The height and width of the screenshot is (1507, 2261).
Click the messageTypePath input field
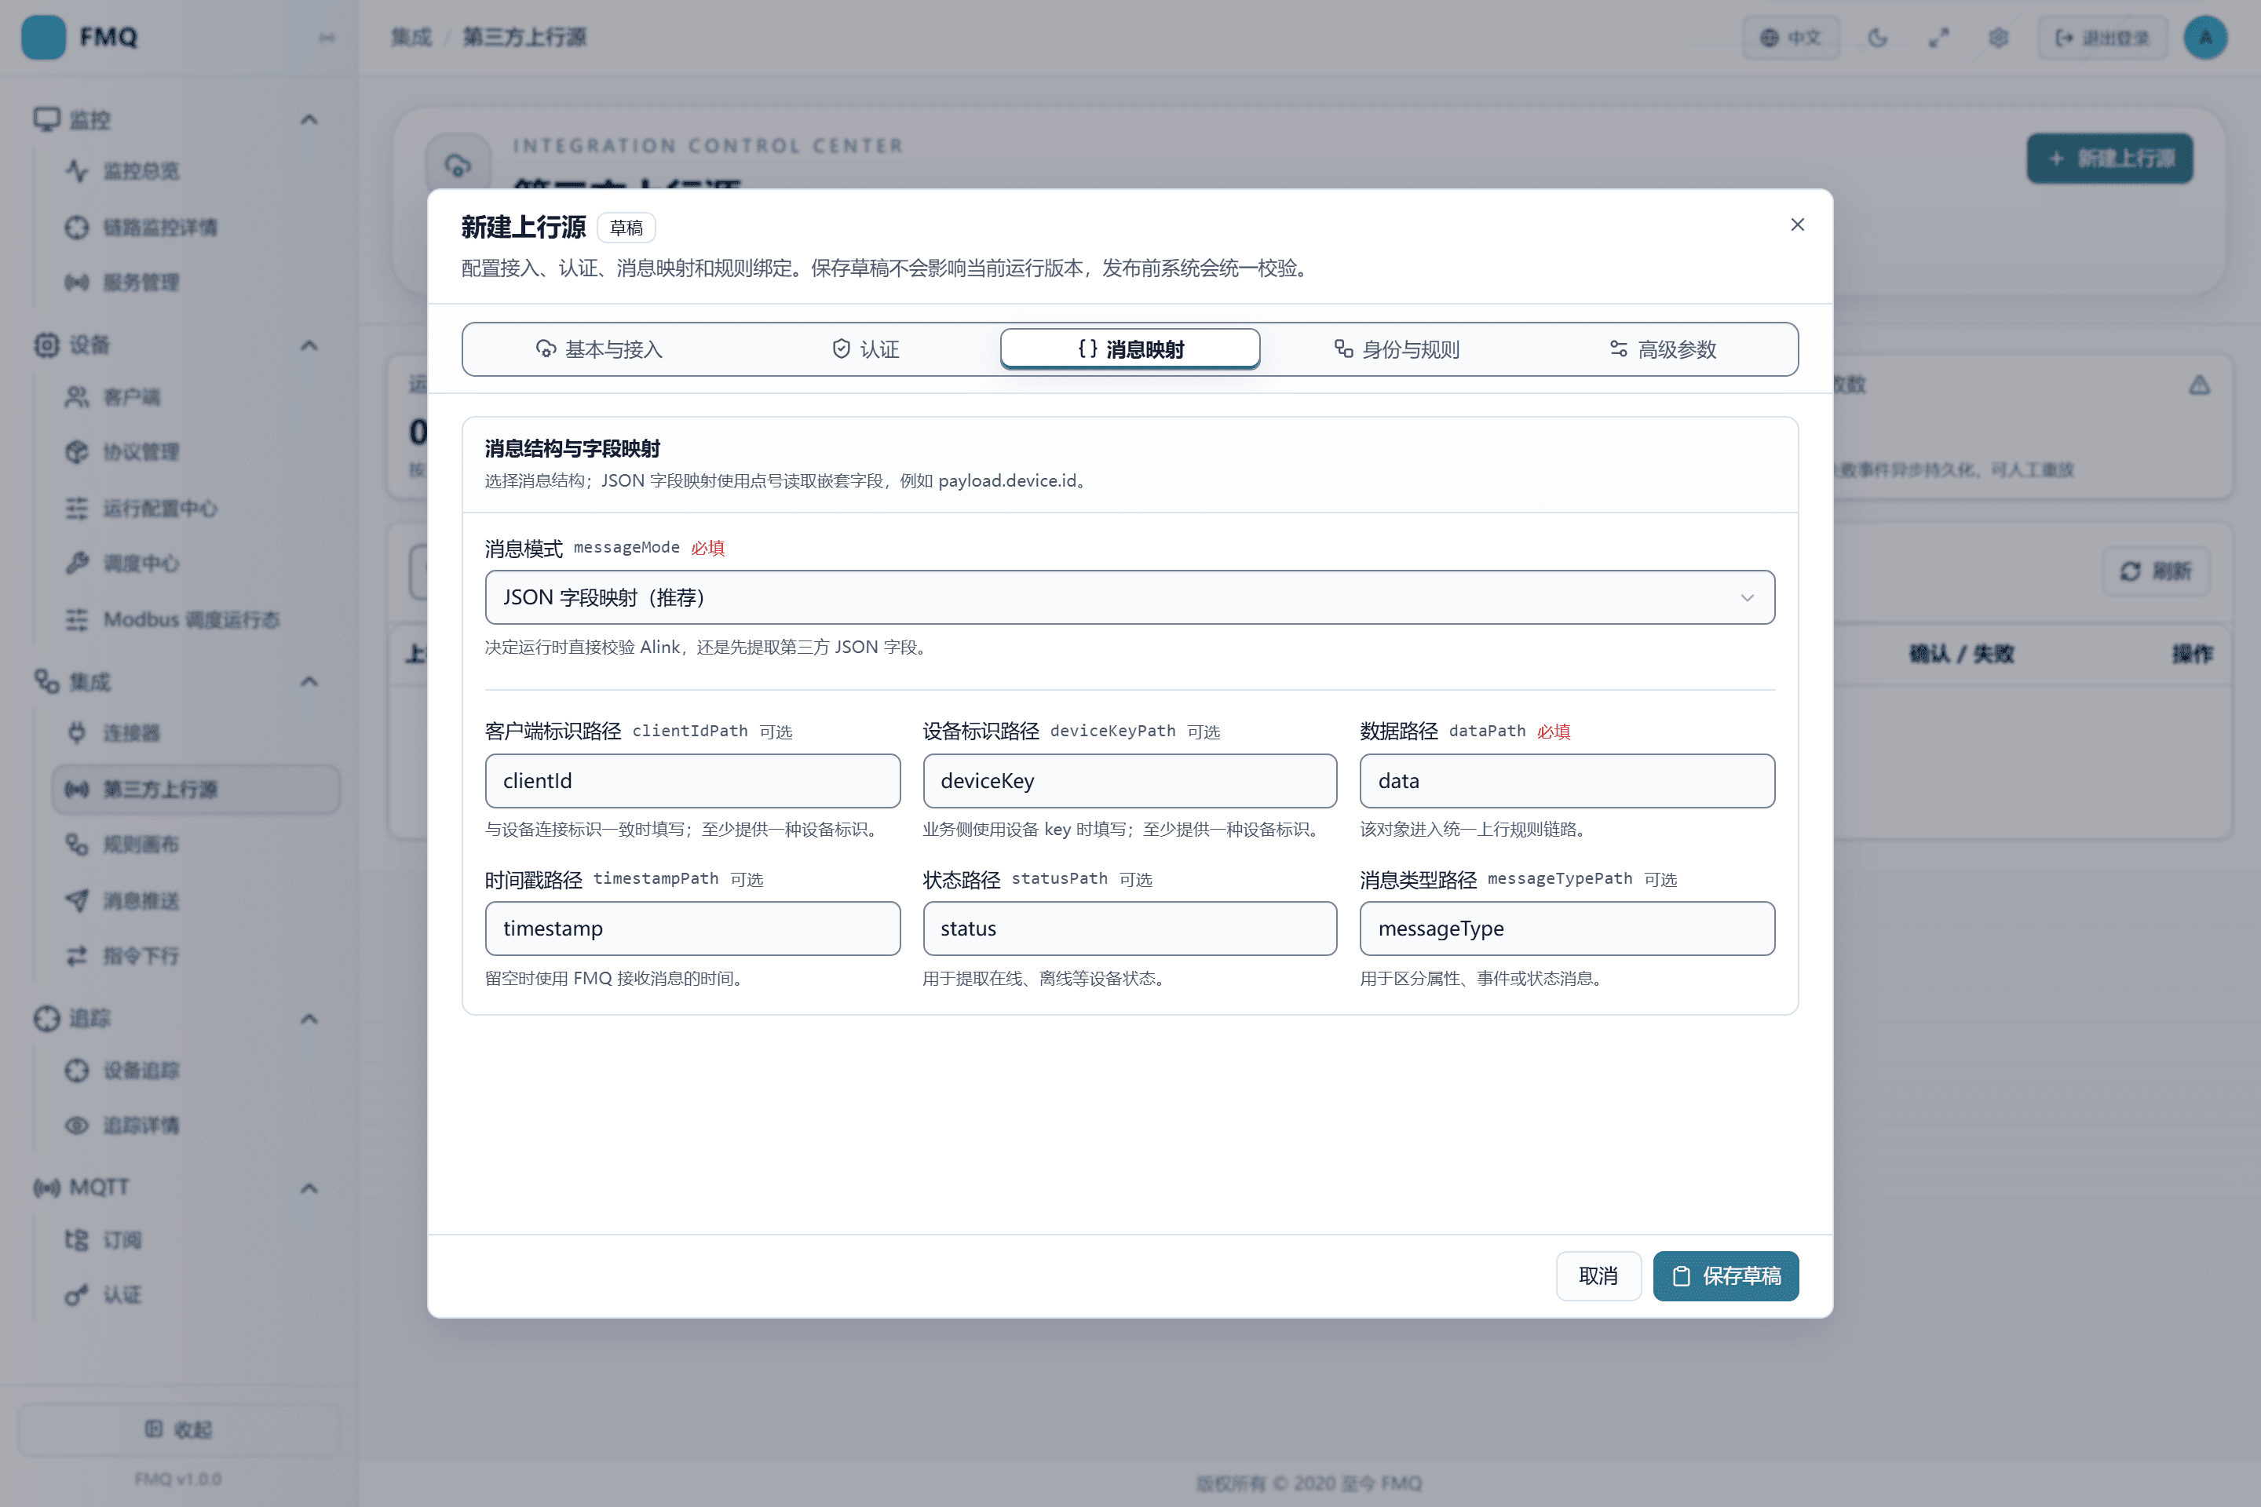click(1567, 929)
